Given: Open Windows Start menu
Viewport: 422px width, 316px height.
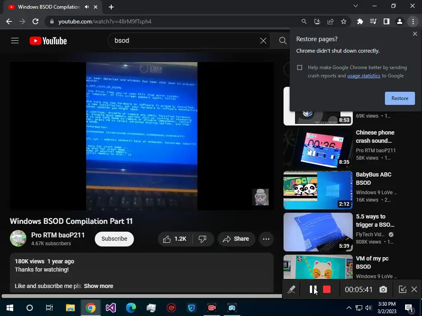Looking at the screenshot, I should [x=10, y=308].
